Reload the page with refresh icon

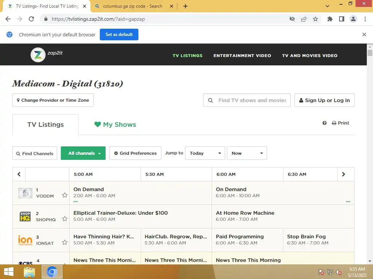coord(31,19)
